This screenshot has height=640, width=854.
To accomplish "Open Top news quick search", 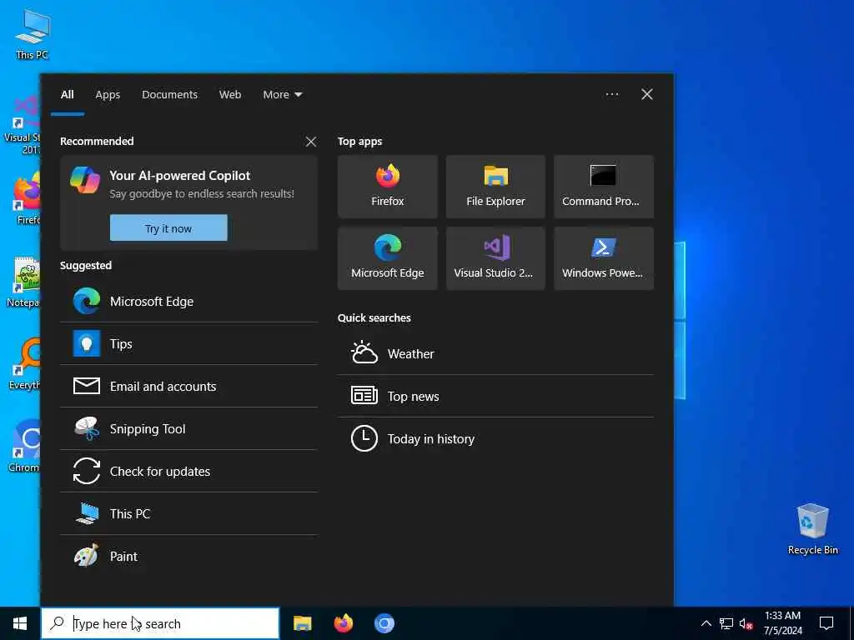I will coord(495,396).
